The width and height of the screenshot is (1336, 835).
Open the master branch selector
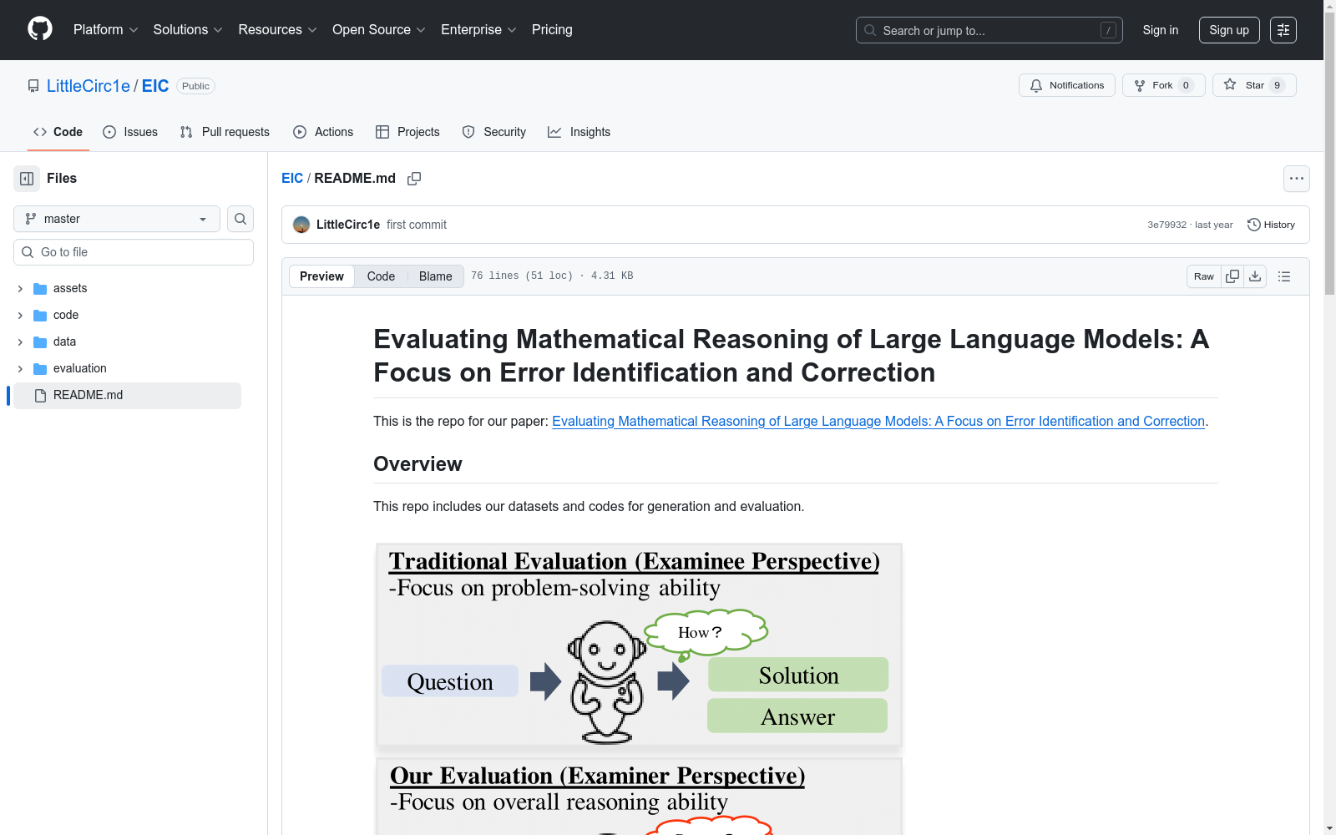click(117, 219)
